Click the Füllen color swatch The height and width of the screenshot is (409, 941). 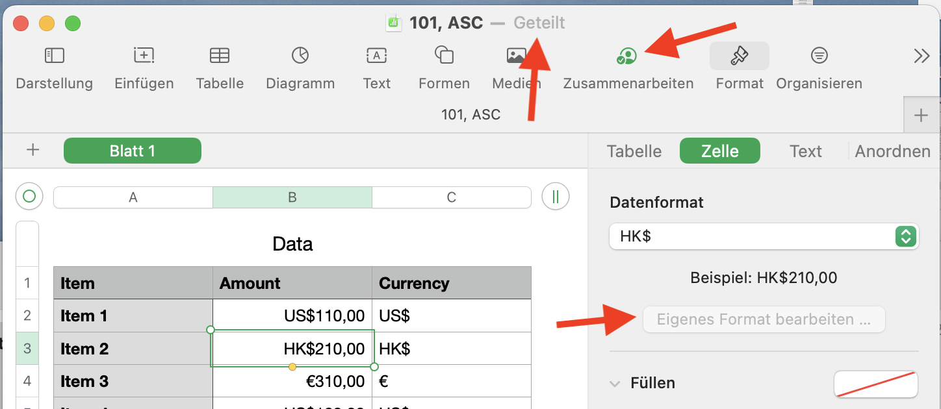tap(875, 384)
